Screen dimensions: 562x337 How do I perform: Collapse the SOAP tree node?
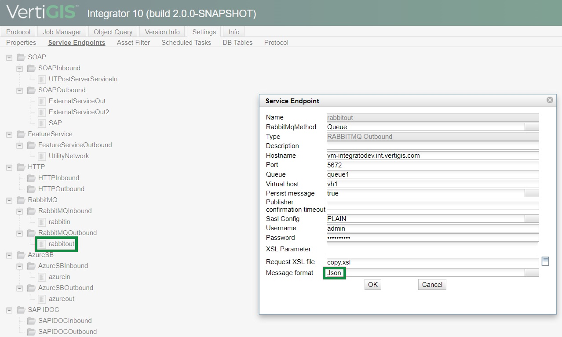(9, 58)
